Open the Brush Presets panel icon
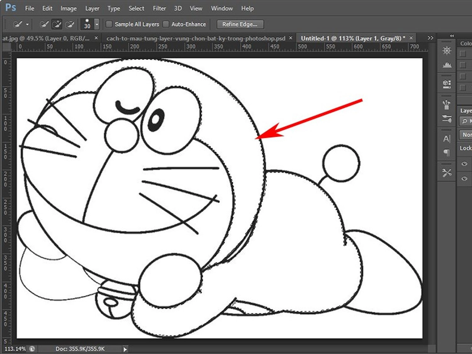This screenshot has width=472, height=354. [x=447, y=104]
